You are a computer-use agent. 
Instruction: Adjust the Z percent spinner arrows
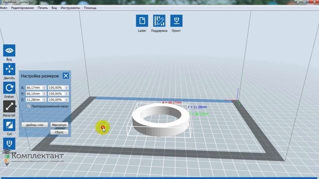point(66,100)
